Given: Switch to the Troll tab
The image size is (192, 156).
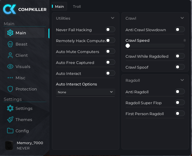Looking at the screenshot, I should click(77, 7).
